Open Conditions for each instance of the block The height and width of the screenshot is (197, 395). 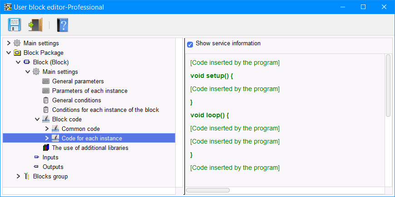pos(105,110)
